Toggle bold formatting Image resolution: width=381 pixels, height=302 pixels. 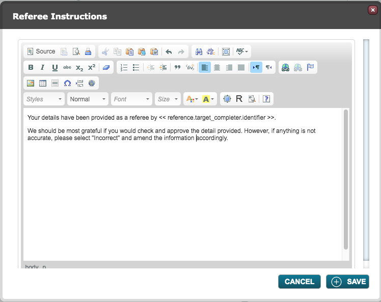31,67
